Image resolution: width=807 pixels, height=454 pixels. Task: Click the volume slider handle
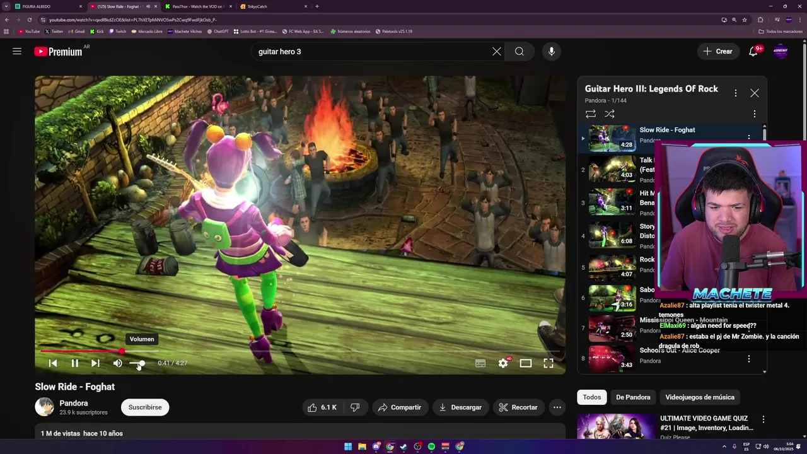[x=142, y=363]
